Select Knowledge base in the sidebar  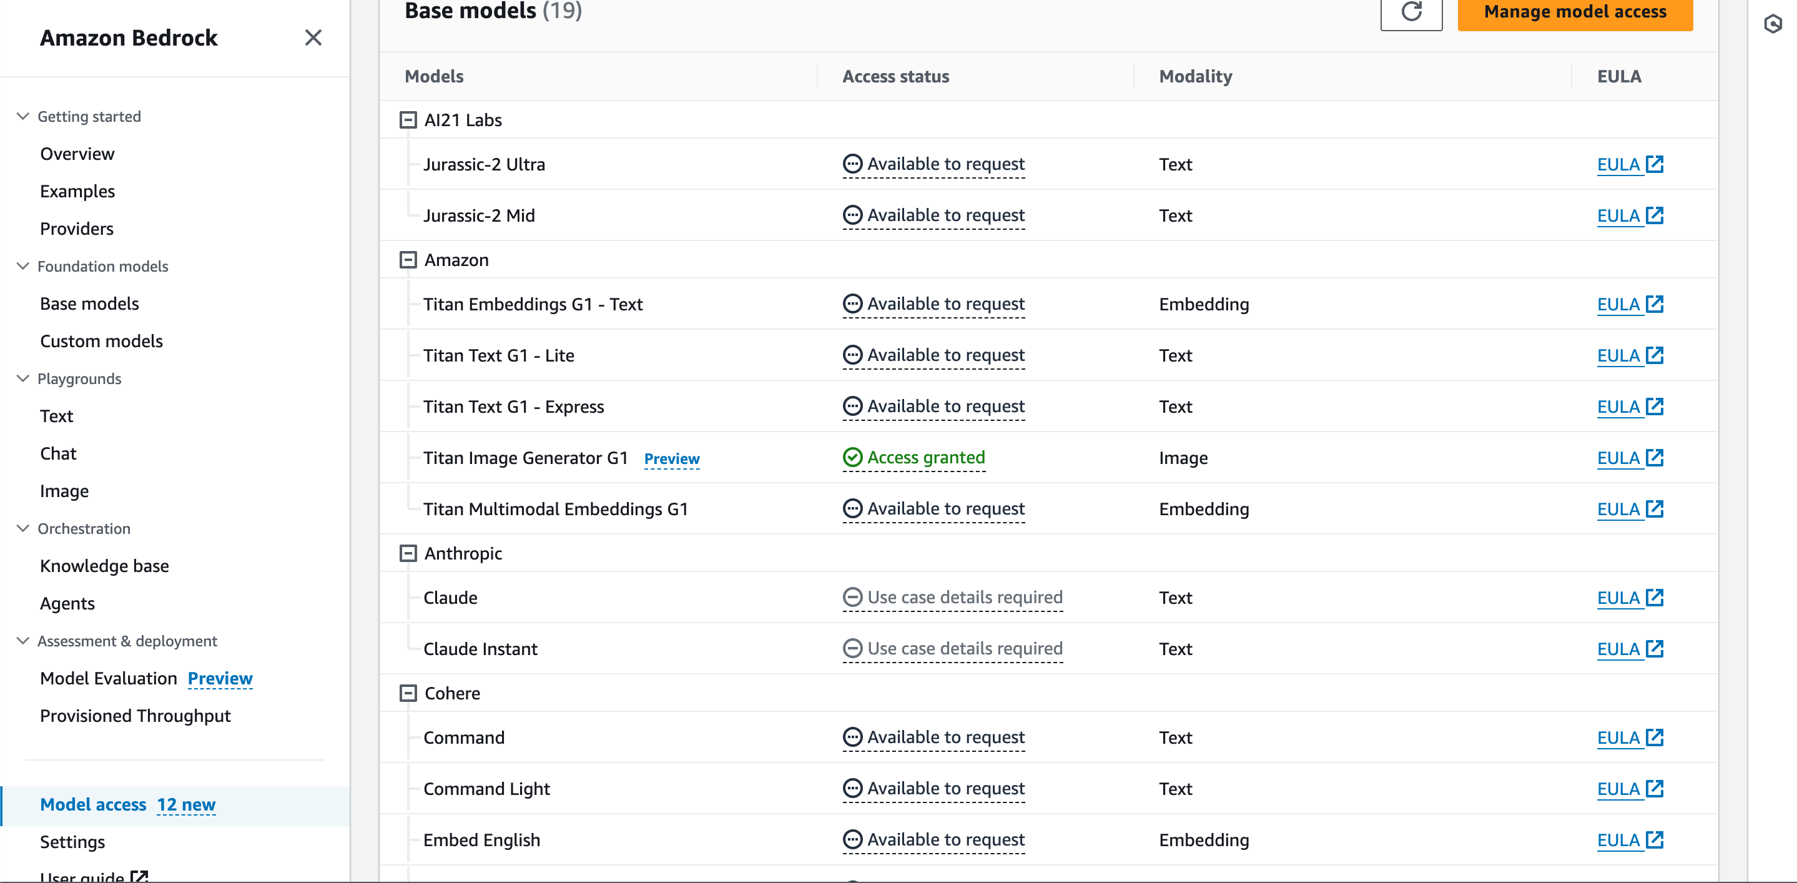tap(105, 566)
